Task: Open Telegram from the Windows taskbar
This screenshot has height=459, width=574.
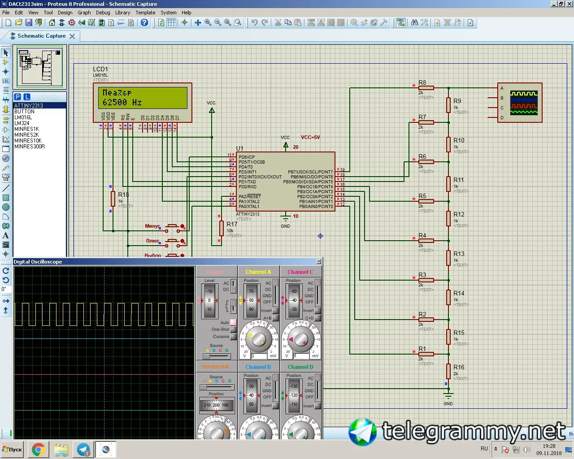Action: tap(83, 449)
